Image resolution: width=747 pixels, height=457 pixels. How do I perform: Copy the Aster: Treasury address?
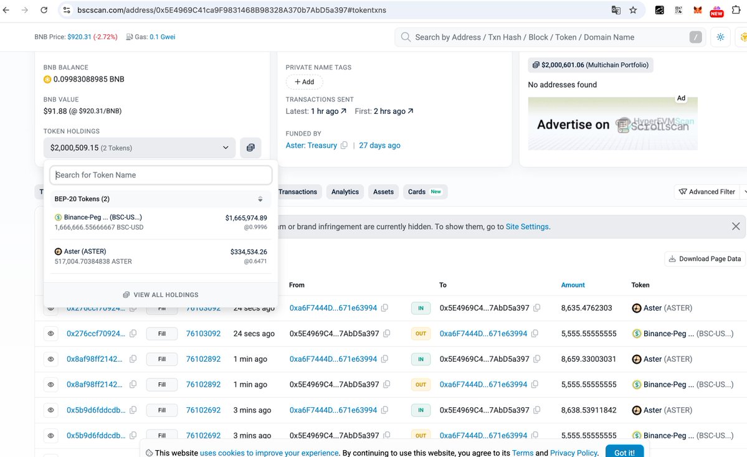click(344, 145)
